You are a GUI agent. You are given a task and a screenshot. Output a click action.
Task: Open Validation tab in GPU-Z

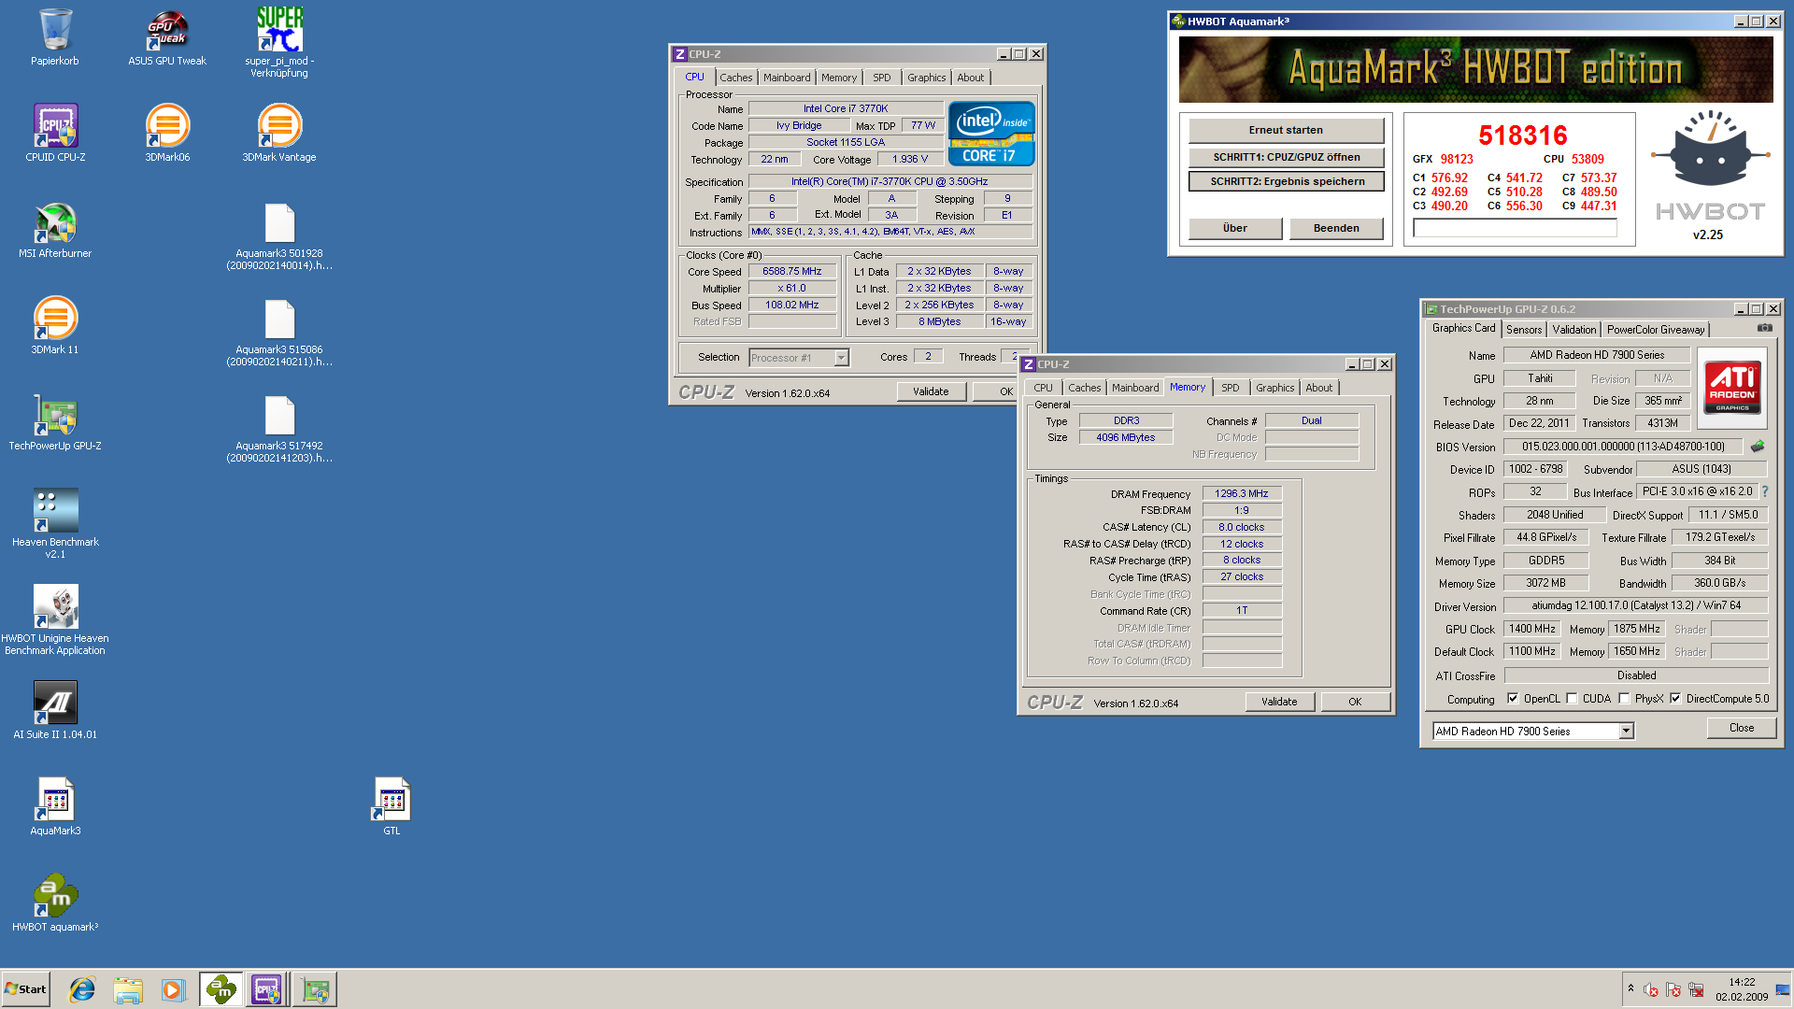(x=1573, y=330)
